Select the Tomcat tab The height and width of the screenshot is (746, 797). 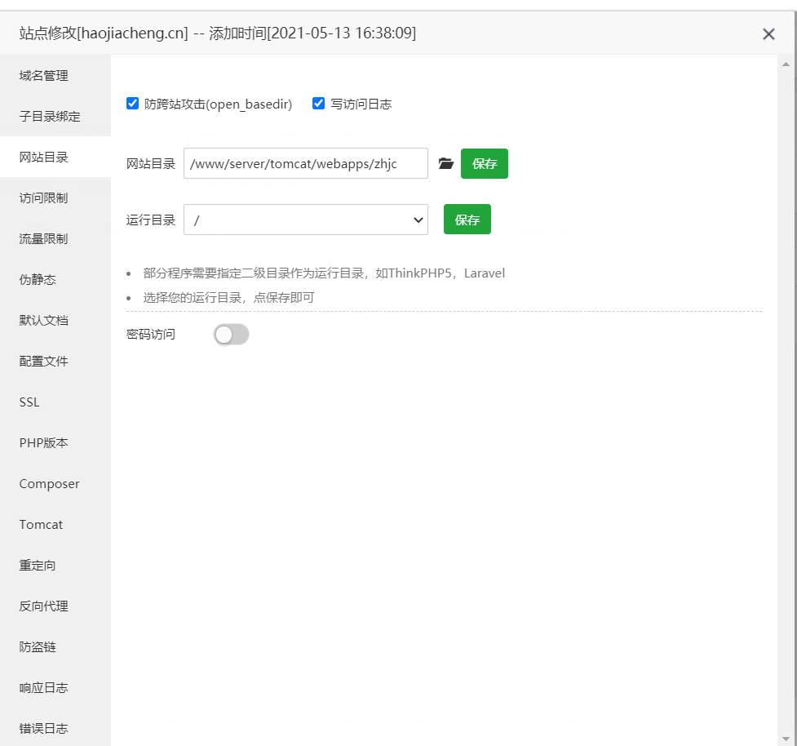41,525
